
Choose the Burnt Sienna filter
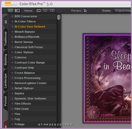33,42
